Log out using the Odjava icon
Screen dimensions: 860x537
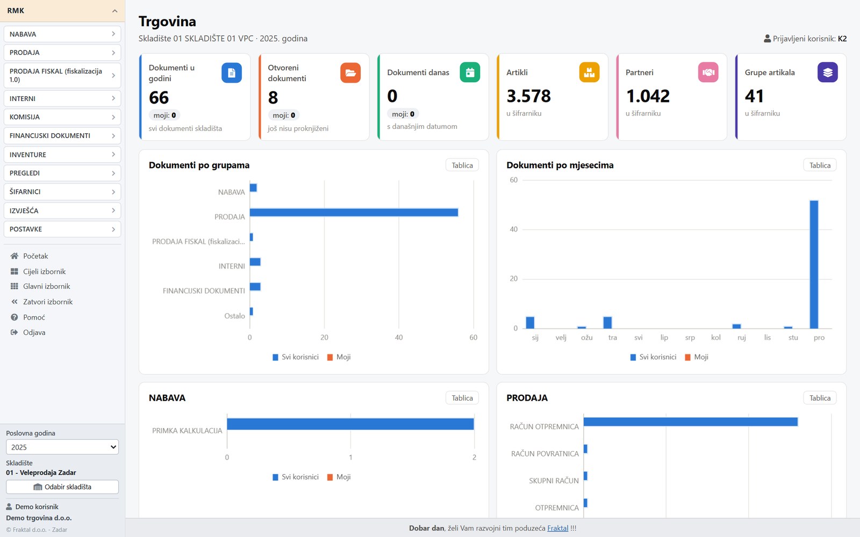click(15, 332)
